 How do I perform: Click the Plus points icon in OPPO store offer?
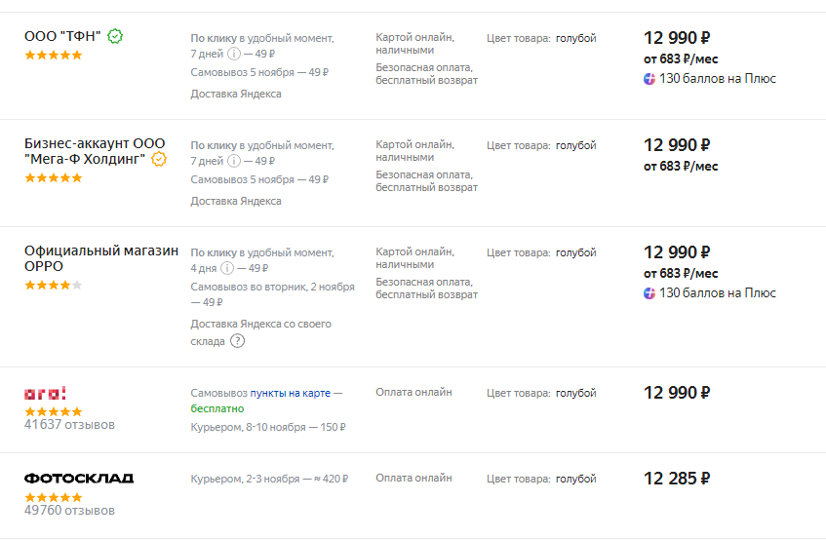tap(649, 292)
